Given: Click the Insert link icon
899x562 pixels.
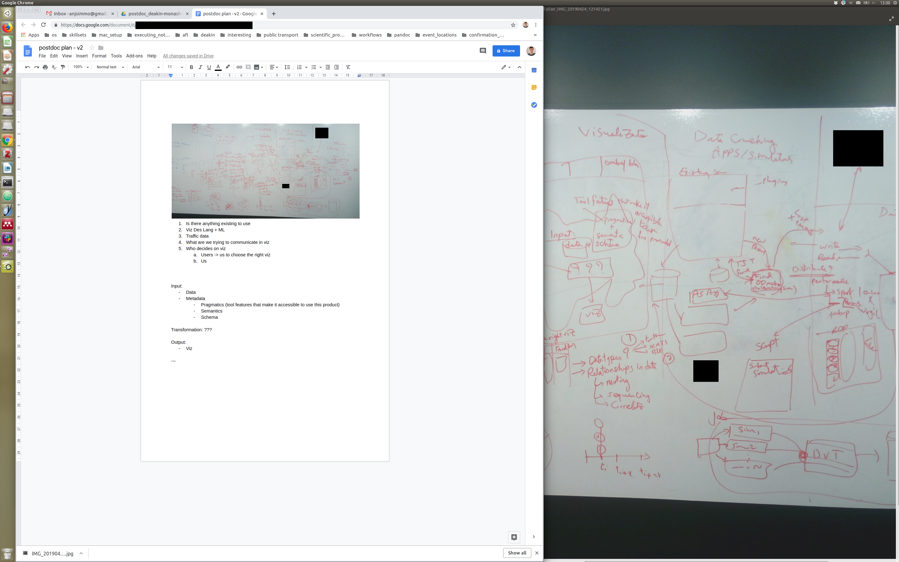Looking at the screenshot, I should click(x=239, y=67).
